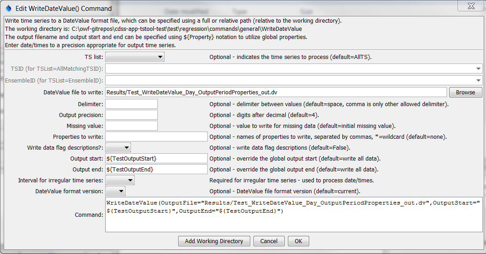Click the 'Optional - delimiter between values' description
486x254 pixels.
pyautogui.click(x=329, y=104)
